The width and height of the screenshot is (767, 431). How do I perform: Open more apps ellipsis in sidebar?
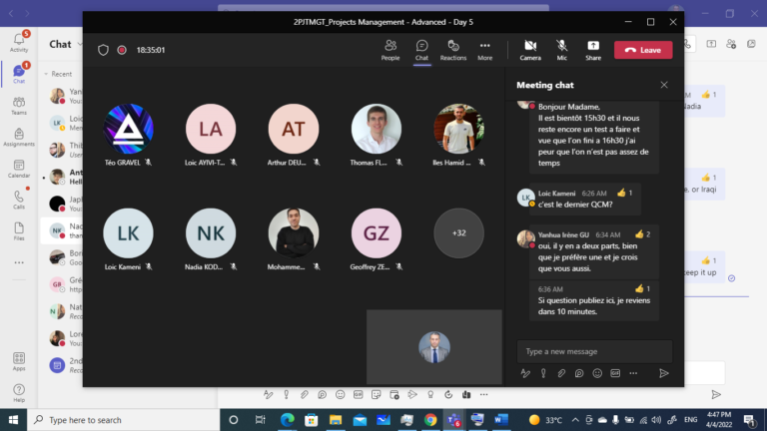click(19, 263)
